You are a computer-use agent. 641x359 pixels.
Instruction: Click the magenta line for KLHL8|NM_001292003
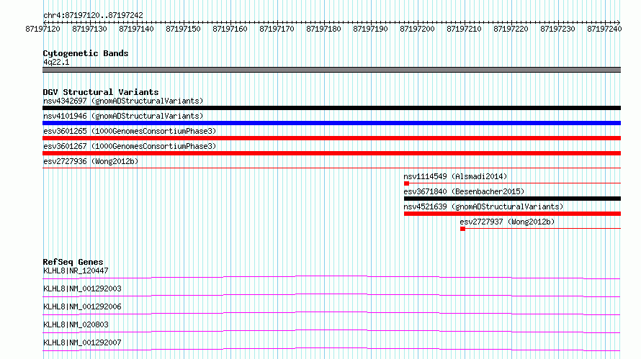(x=331, y=296)
